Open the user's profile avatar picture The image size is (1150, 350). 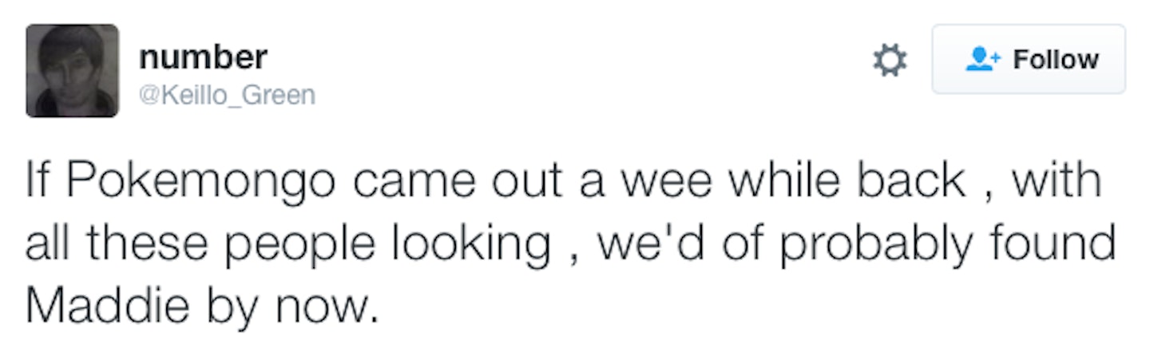tap(72, 70)
